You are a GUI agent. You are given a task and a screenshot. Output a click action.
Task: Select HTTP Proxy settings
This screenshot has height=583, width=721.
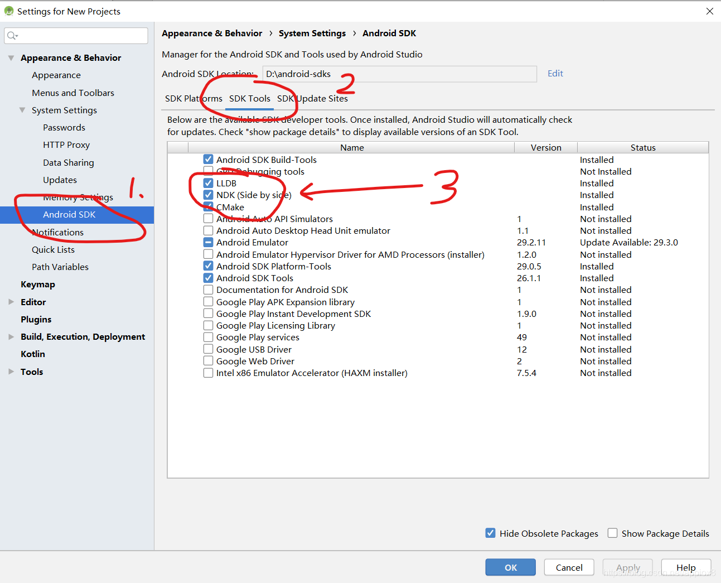tap(66, 145)
